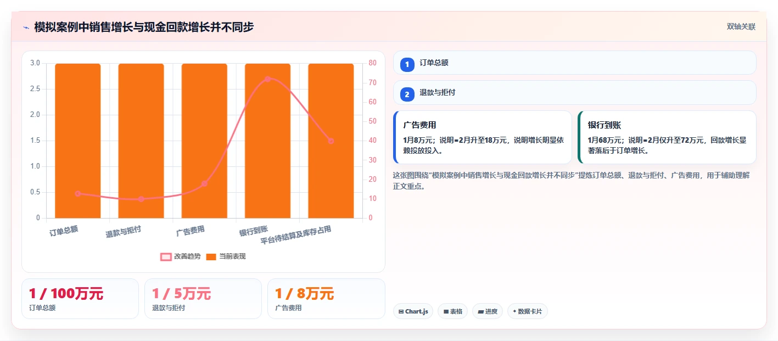Click the line point above 平台待结算及库存占用

point(331,141)
